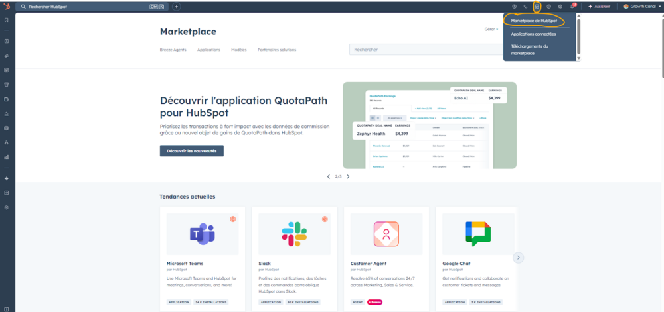Switch to the Modèles tab
664x312 pixels.
(x=239, y=50)
